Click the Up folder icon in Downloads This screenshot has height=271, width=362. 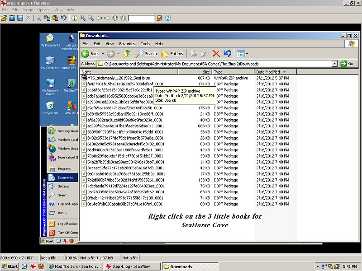tap(127, 54)
